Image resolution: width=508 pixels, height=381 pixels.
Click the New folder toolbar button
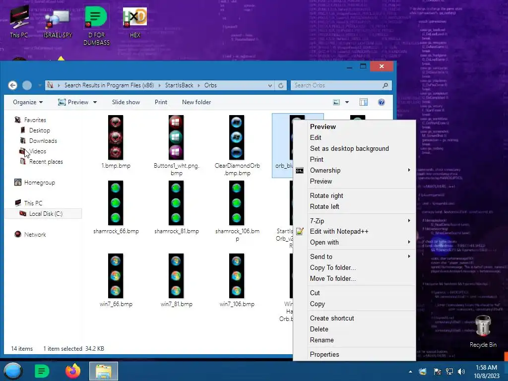click(x=196, y=102)
